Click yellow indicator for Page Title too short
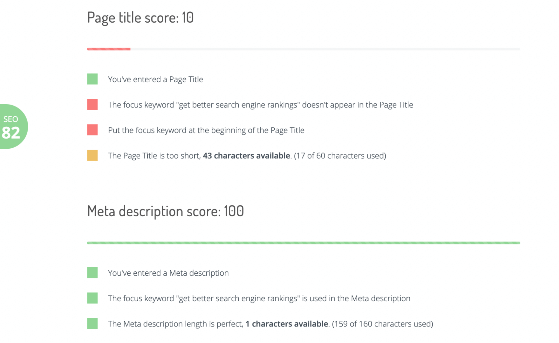Screen dimensions: 559x343 pyautogui.click(x=92, y=155)
